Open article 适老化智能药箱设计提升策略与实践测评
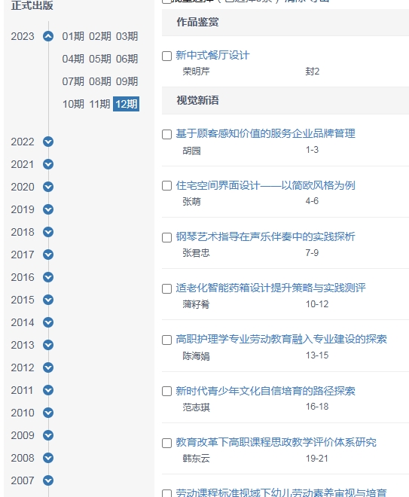 [270, 288]
